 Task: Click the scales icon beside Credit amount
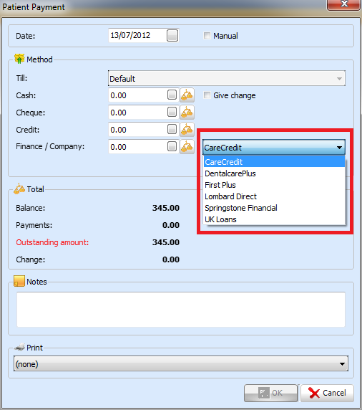(x=187, y=130)
